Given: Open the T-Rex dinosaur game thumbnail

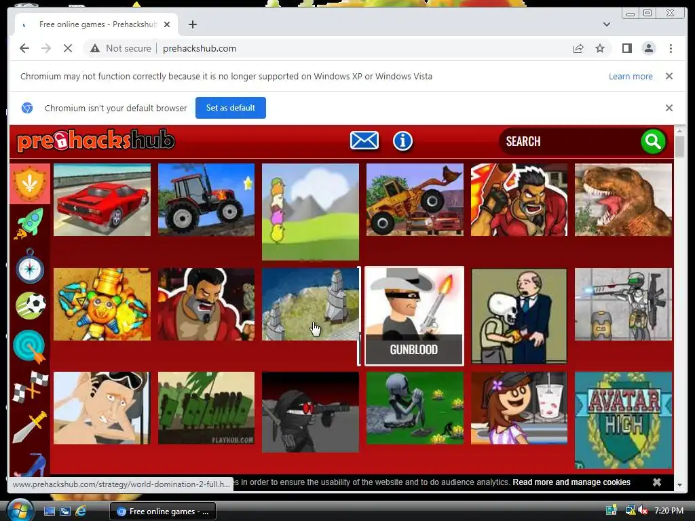Looking at the screenshot, I should pyautogui.click(x=623, y=200).
